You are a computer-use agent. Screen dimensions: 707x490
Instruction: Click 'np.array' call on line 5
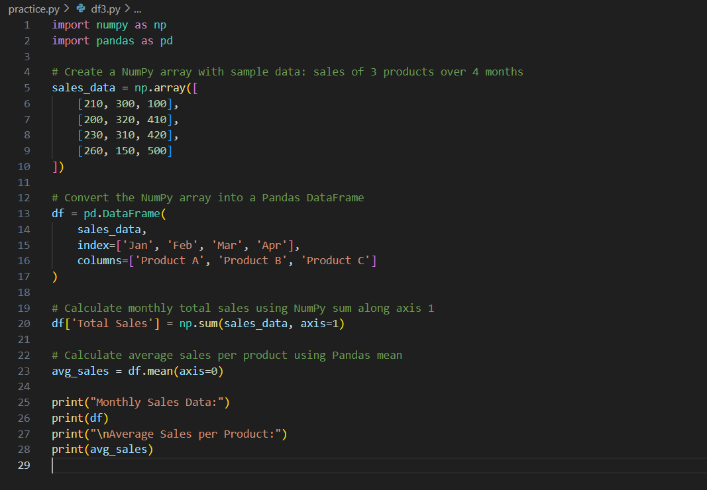pyautogui.click(x=160, y=88)
